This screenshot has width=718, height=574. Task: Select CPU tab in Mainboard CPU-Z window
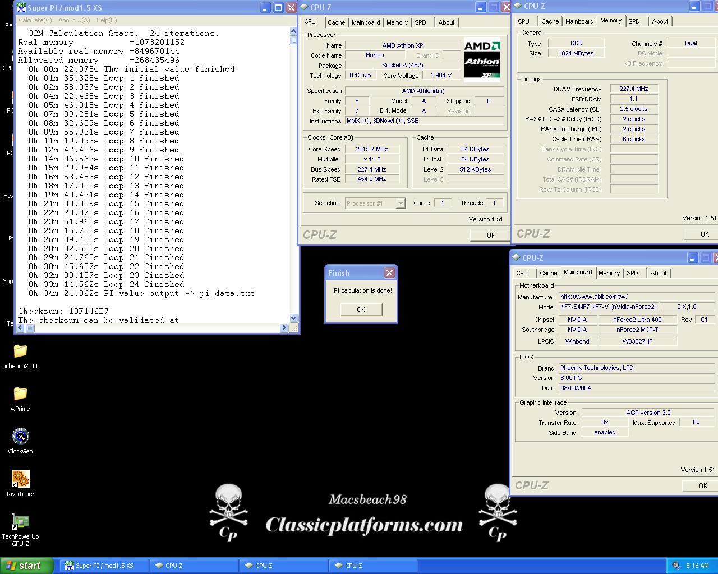(x=522, y=273)
